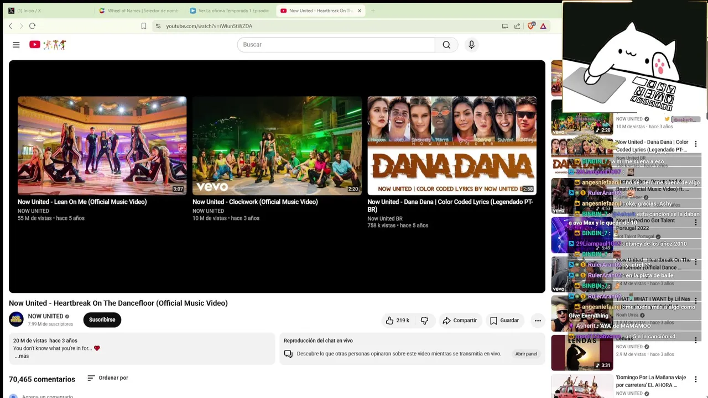Open the Brave shields icon
Screen dimensions: 708x398
pos(531,26)
